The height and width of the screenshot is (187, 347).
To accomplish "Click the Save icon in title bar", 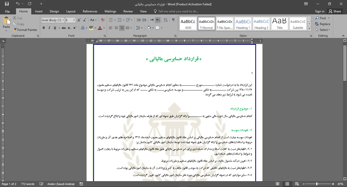I will click(x=7, y=4).
